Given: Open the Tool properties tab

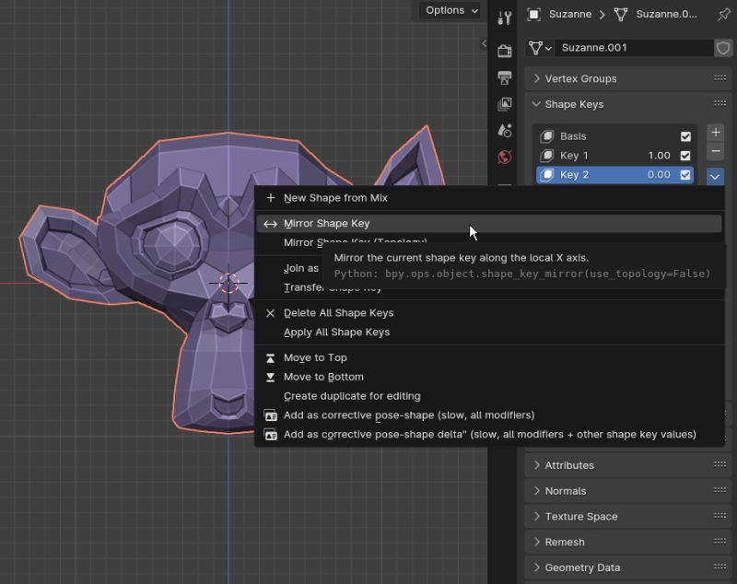Looking at the screenshot, I should point(504,16).
